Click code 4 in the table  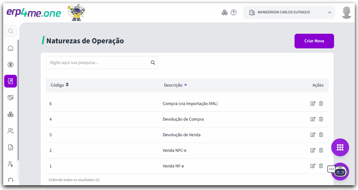pyautogui.click(x=50, y=119)
